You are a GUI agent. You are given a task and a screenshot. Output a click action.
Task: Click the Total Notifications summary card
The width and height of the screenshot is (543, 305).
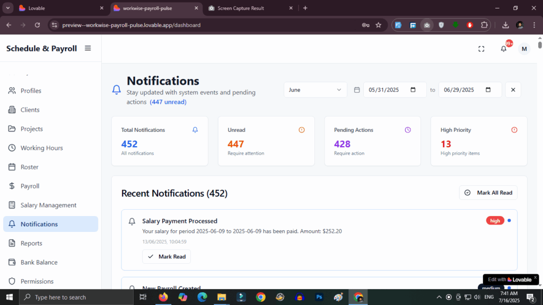coord(160,141)
